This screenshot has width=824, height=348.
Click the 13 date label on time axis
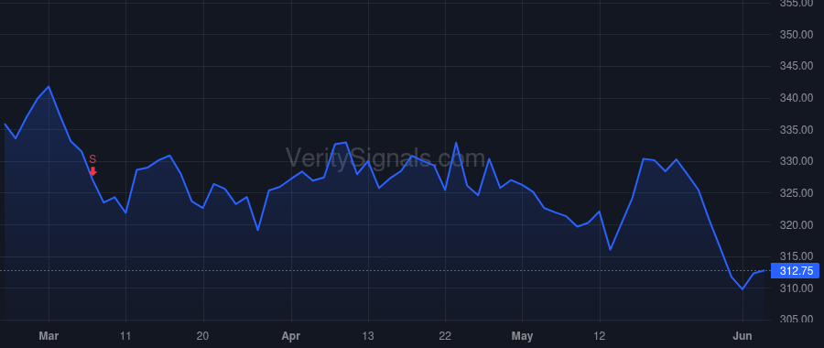coord(368,336)
